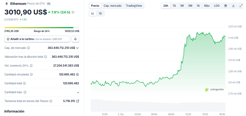
Task: Select the line chart view icon
Action: click(x=93, y=13)
